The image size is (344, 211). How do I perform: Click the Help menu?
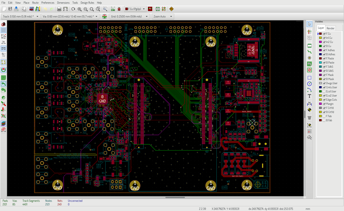[x=100, y=3]
